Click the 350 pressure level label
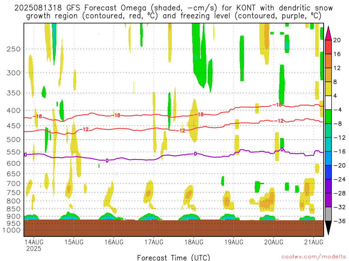The image size is (349, 261). [14, 93]
